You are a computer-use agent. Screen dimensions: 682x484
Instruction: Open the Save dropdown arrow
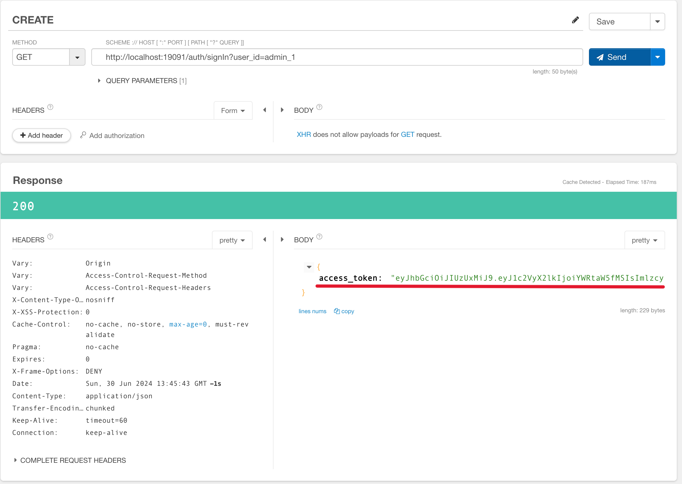657,21
